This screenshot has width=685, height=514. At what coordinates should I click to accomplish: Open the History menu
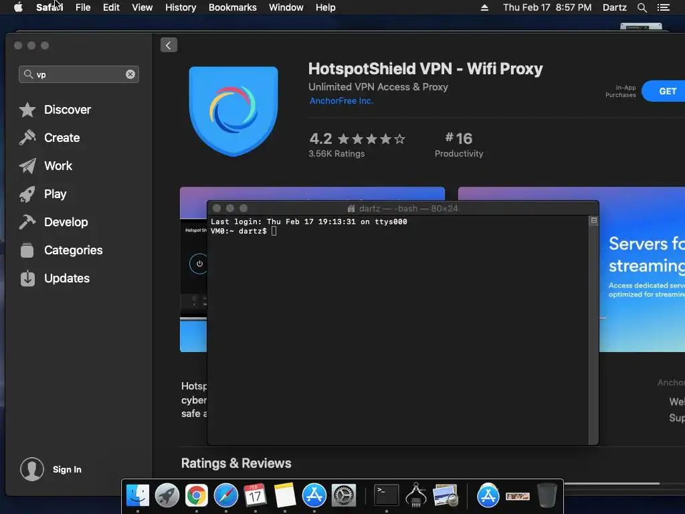181,7
